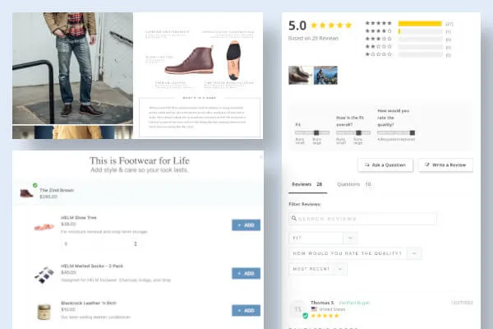
Task: Click the Search Reviews input field
Action: (x=362, y=219)
